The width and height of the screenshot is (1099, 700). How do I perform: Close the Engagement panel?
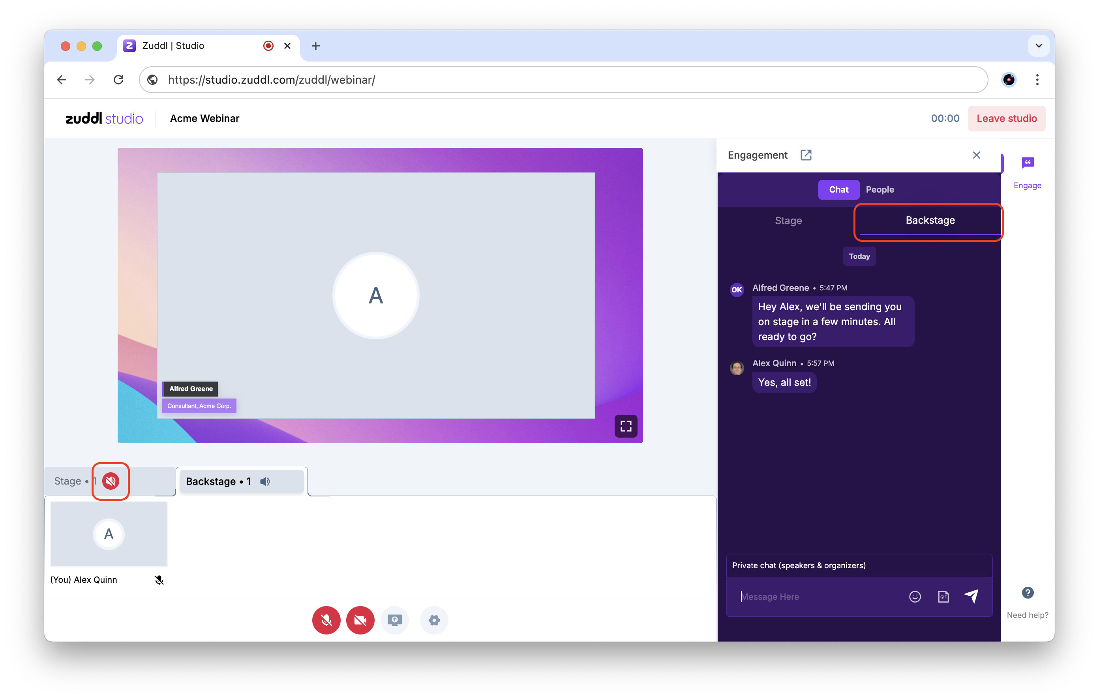click(976, 155)
